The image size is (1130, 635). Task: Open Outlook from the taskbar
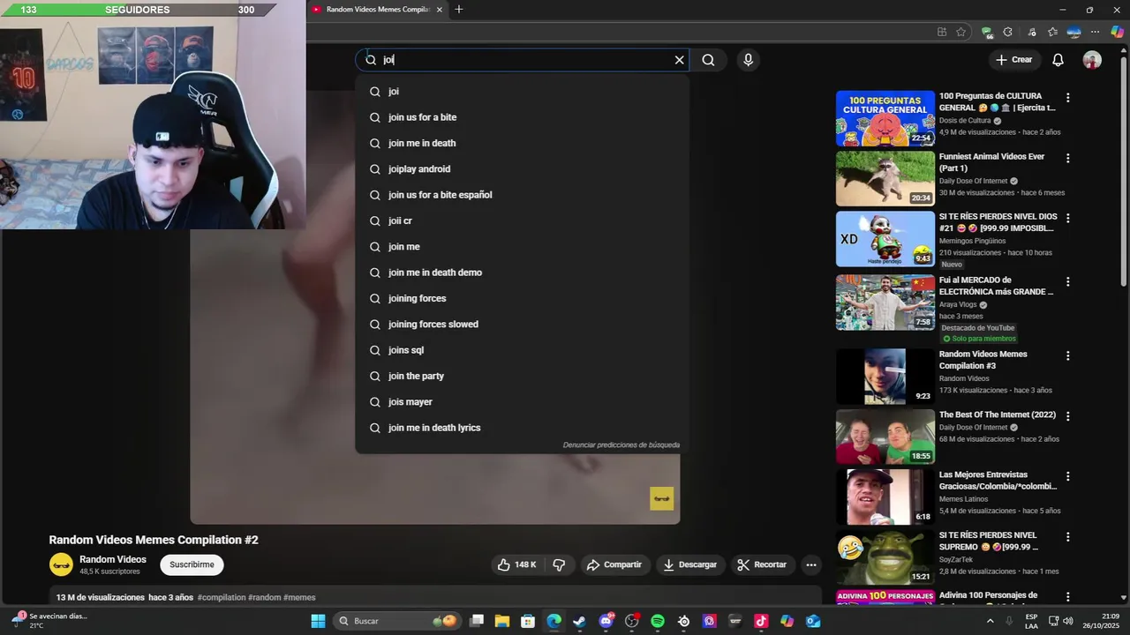(813, 621)
